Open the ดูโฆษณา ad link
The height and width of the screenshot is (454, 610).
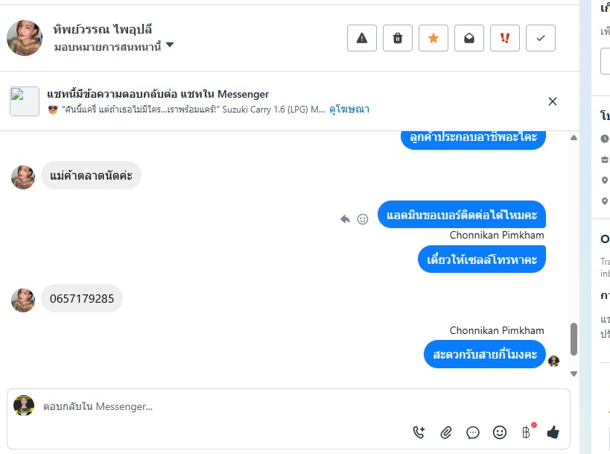349,109
